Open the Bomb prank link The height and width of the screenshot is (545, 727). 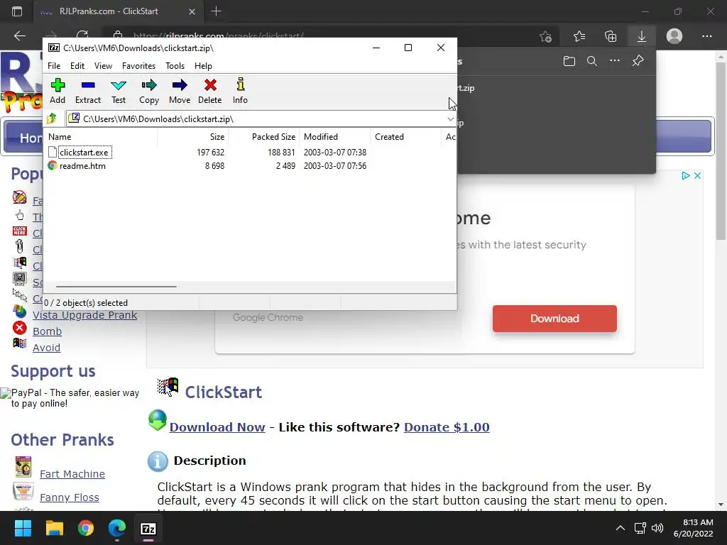tap(48, 331)
